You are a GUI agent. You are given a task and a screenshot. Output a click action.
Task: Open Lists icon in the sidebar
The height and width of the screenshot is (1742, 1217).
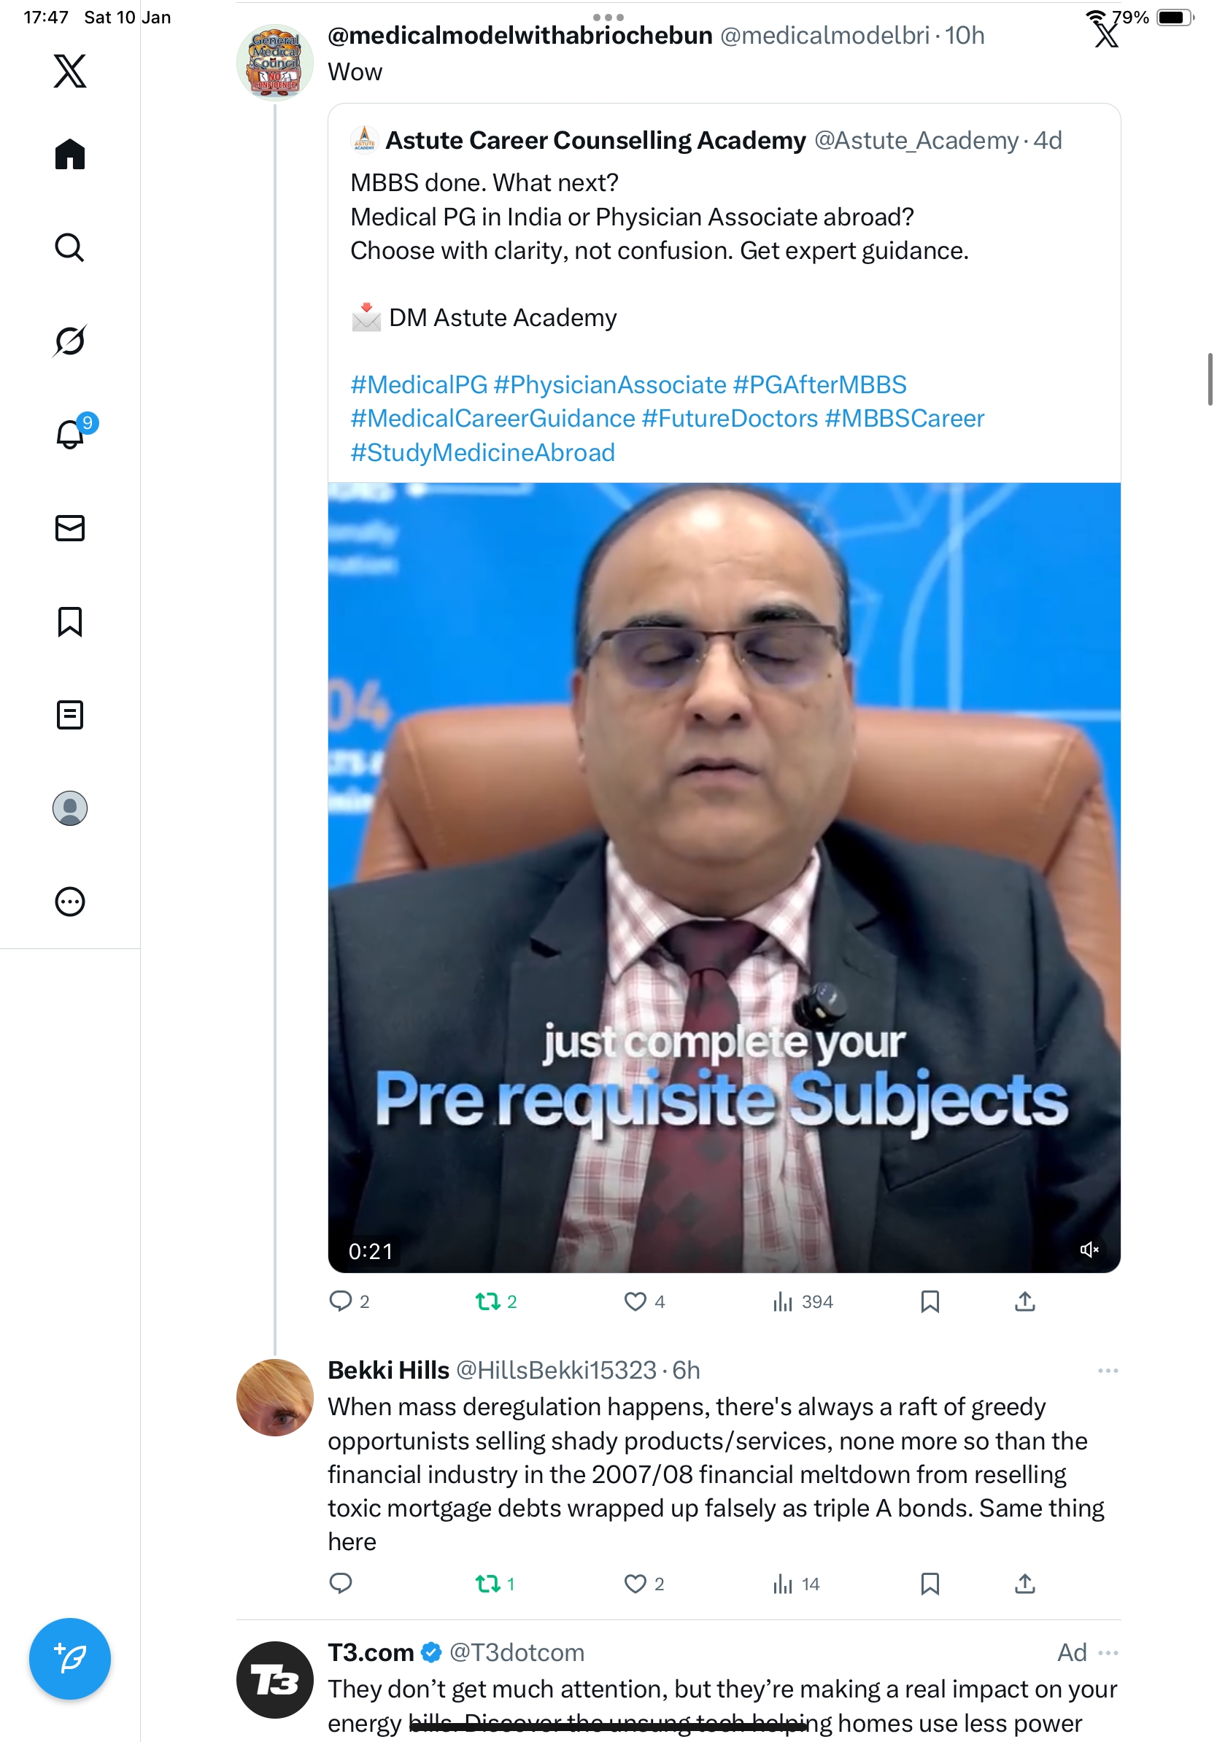point(70,715)
